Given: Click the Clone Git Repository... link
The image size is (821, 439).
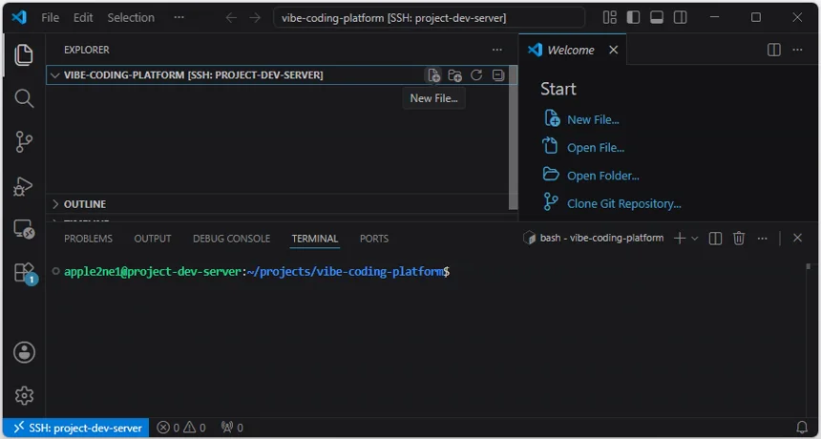Looking at the screenshot, I should click(x=624, y=204).
